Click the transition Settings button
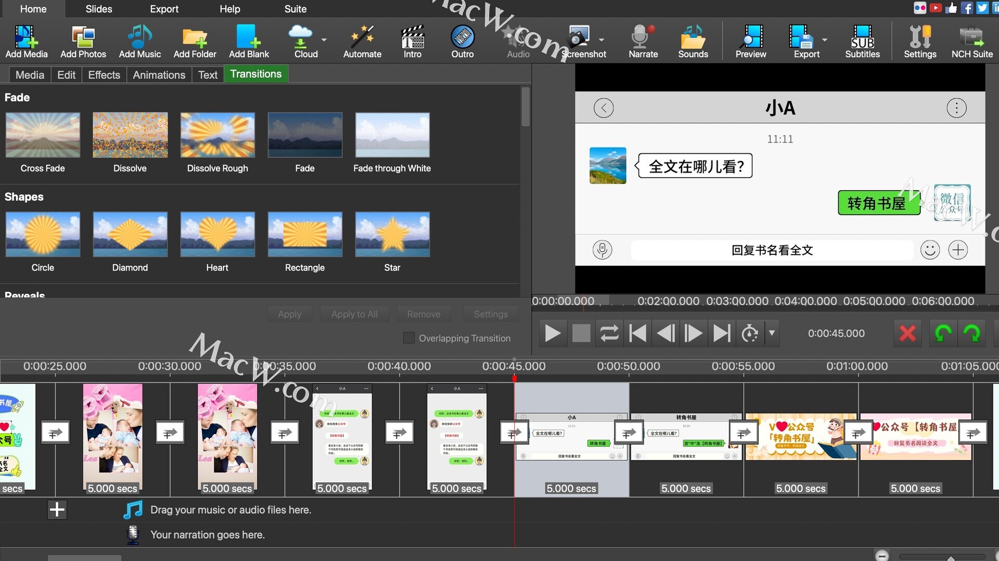This screenshot has height=561, width=999. click(x=490, y=314)
